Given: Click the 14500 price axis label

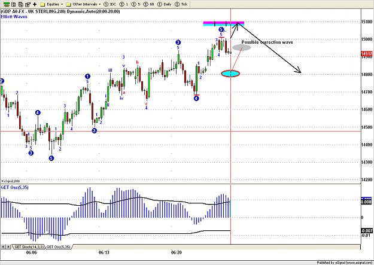Looking at the screenshot, I should 367,127.
